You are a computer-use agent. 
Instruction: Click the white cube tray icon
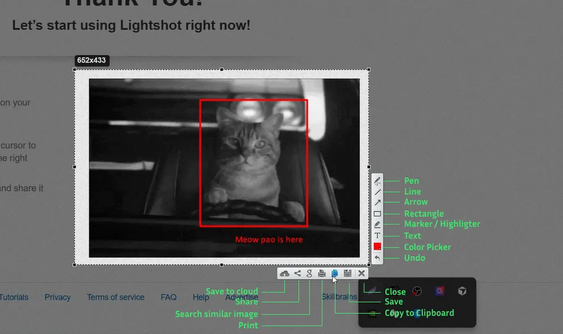[x=462, y=291]
